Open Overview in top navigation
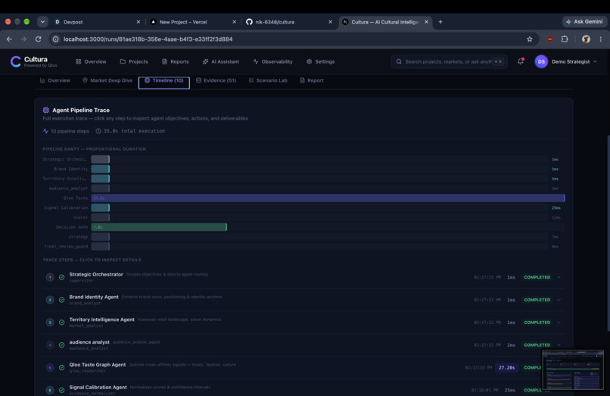 click(91, 61)
